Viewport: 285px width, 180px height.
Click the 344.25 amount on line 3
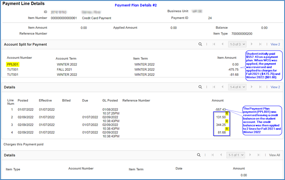pyautogui.click(x=221, y=125)
